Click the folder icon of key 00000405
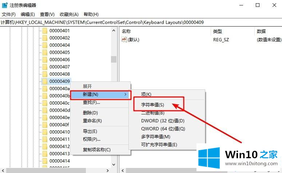282x173 pixels. pos(45,52)
